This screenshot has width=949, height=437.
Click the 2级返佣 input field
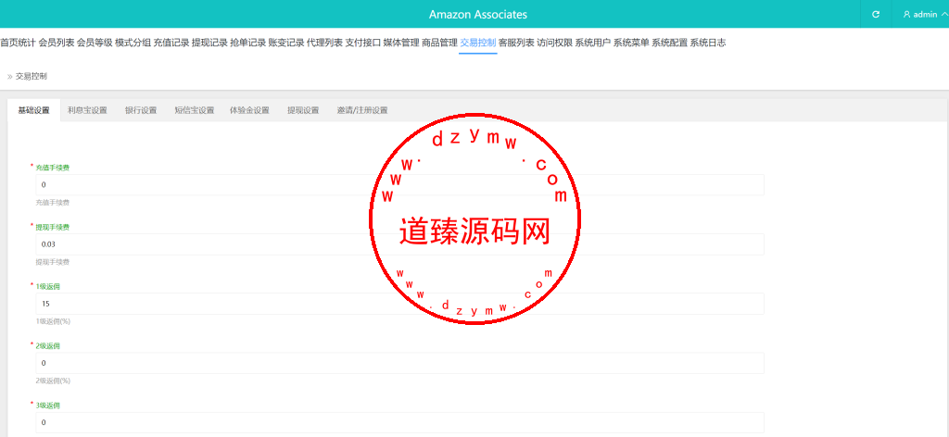(399, 363)
